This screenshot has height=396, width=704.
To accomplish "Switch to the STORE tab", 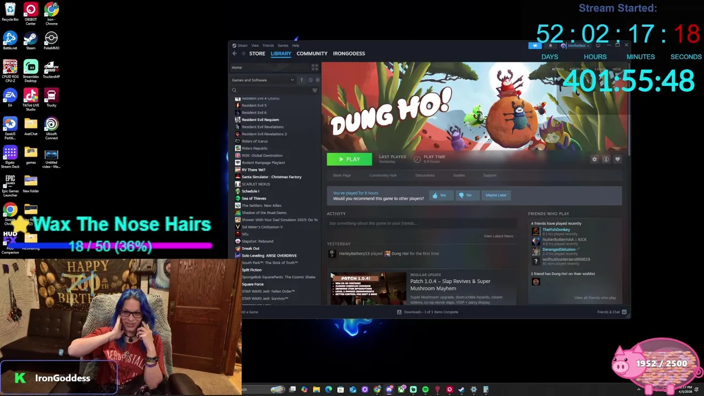I will click(257, 53).
